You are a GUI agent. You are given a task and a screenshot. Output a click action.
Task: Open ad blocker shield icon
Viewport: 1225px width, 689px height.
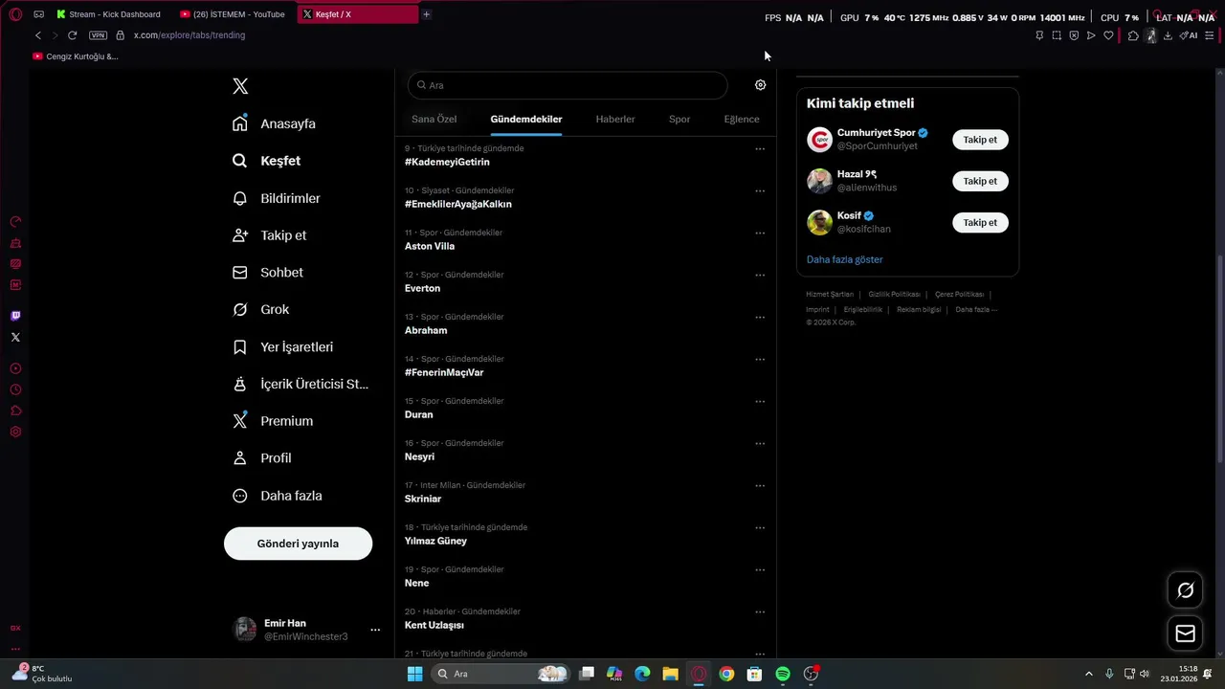pyautogui.click(x=1074, y=35)
